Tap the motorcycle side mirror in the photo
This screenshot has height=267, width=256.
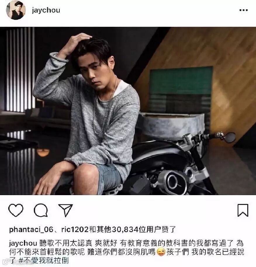coord(230,137)
